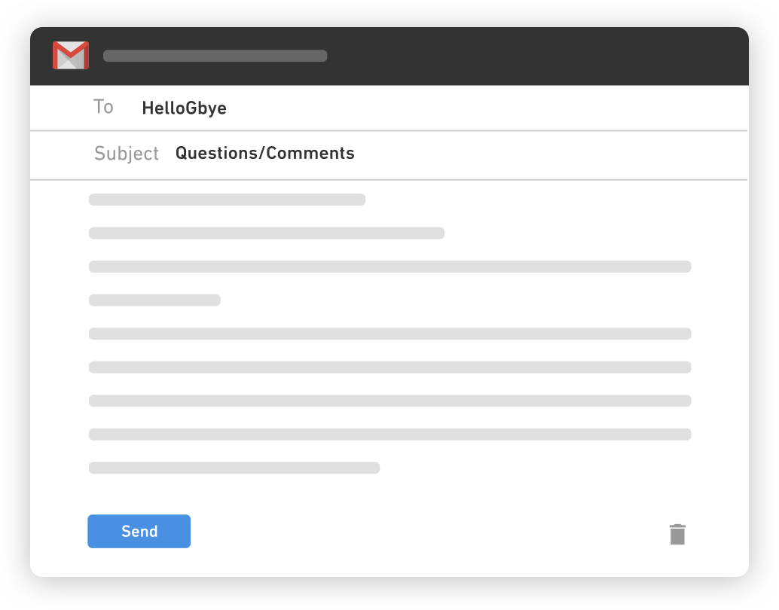Click the To field label
Viewport: 779px width, 610px height.
click(x=103, y=106)
